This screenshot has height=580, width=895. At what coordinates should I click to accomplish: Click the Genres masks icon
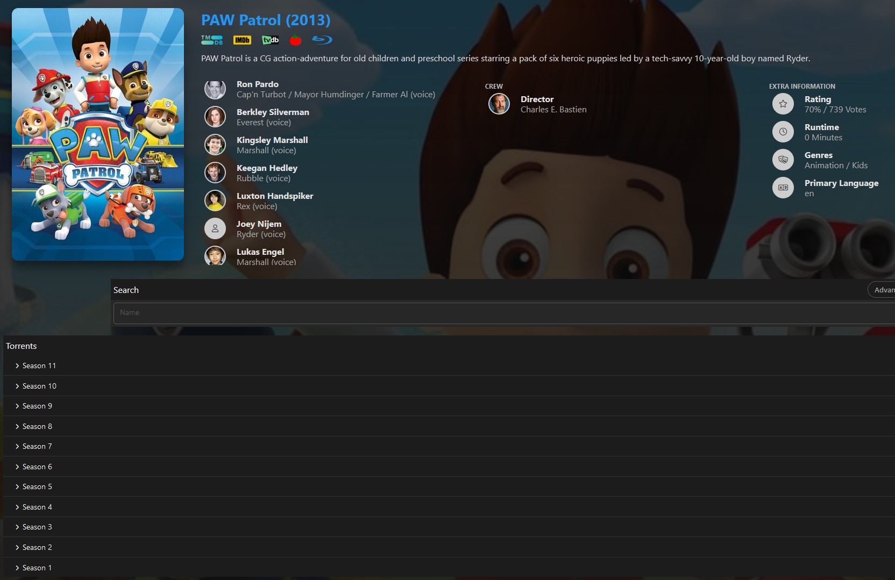click(x=783, y=160)
